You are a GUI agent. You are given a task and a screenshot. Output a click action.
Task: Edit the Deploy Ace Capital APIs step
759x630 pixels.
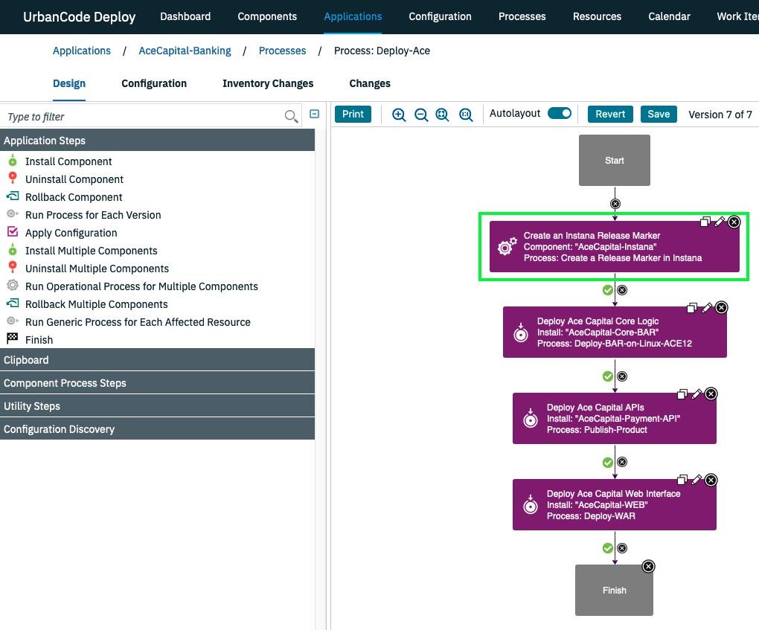point(696,394)
